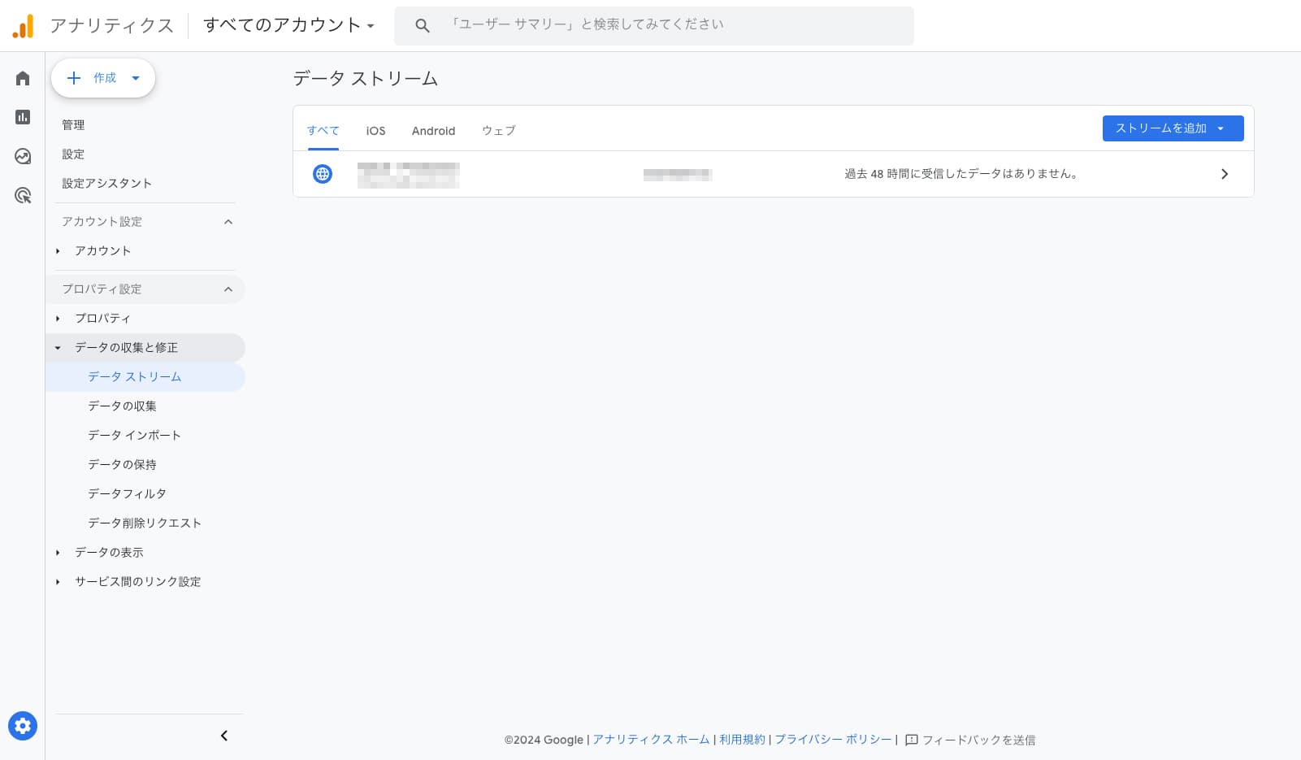Switch to the iOS tab

click(x=375, y=131)
